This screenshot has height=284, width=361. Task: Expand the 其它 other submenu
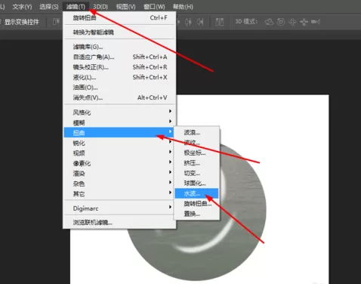(x=119, y=193)
